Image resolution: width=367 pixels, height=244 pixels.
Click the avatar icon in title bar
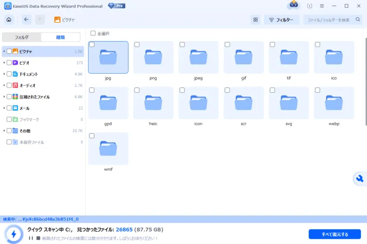point(294,6)
